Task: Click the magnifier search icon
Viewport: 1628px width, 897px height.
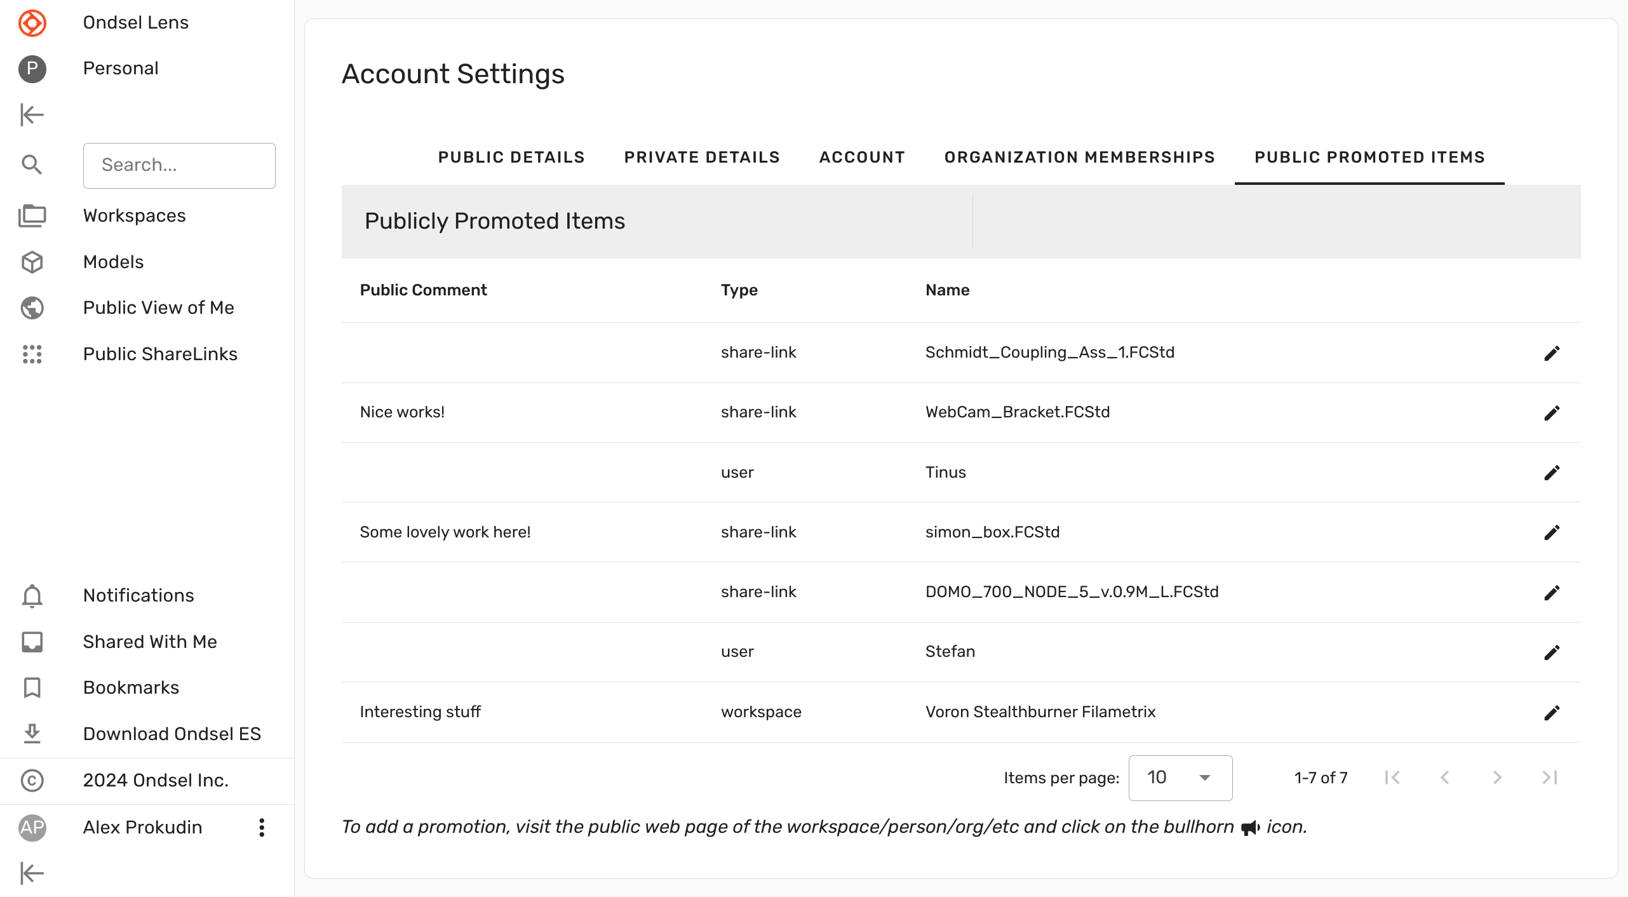Action: coord(32,165)
